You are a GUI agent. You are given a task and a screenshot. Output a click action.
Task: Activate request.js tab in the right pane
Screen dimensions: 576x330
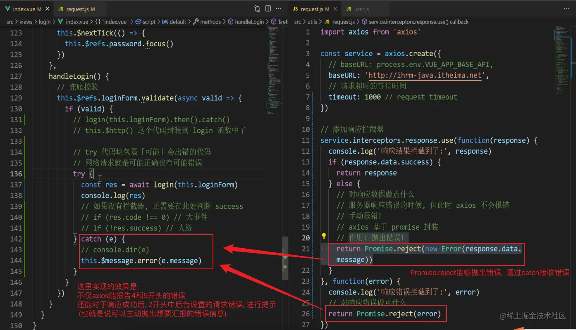click(x=315, y=9)
